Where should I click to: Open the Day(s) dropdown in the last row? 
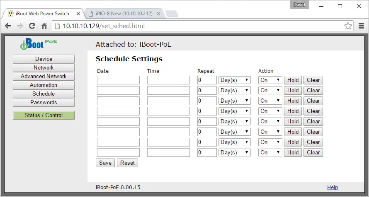point(235,152)
